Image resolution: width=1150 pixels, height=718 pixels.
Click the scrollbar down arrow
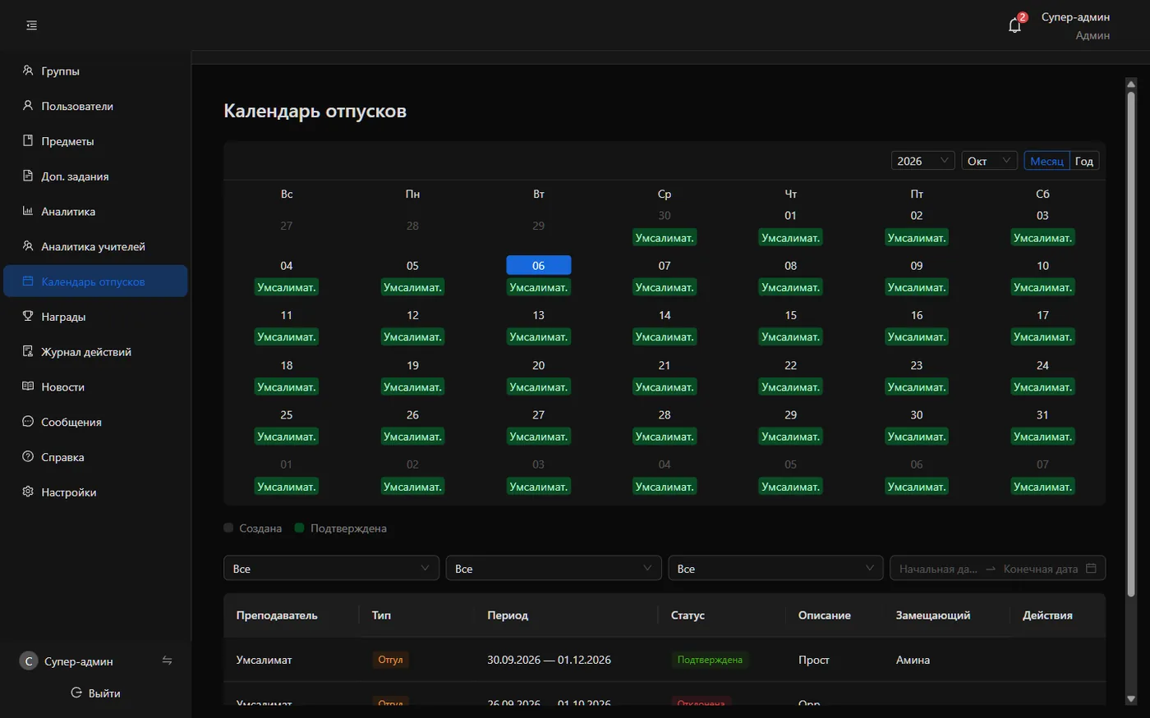click(1131, 698)
